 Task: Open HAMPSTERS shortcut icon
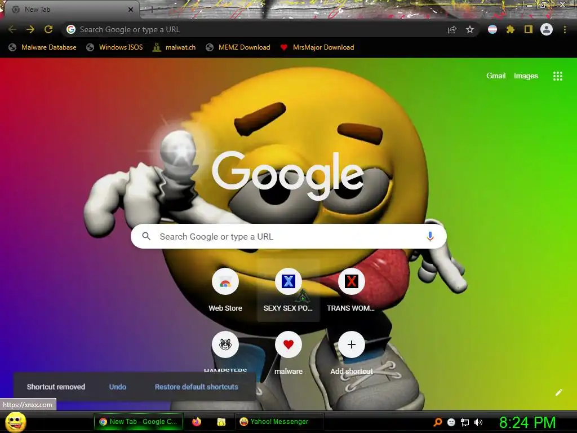pos(225,344)
